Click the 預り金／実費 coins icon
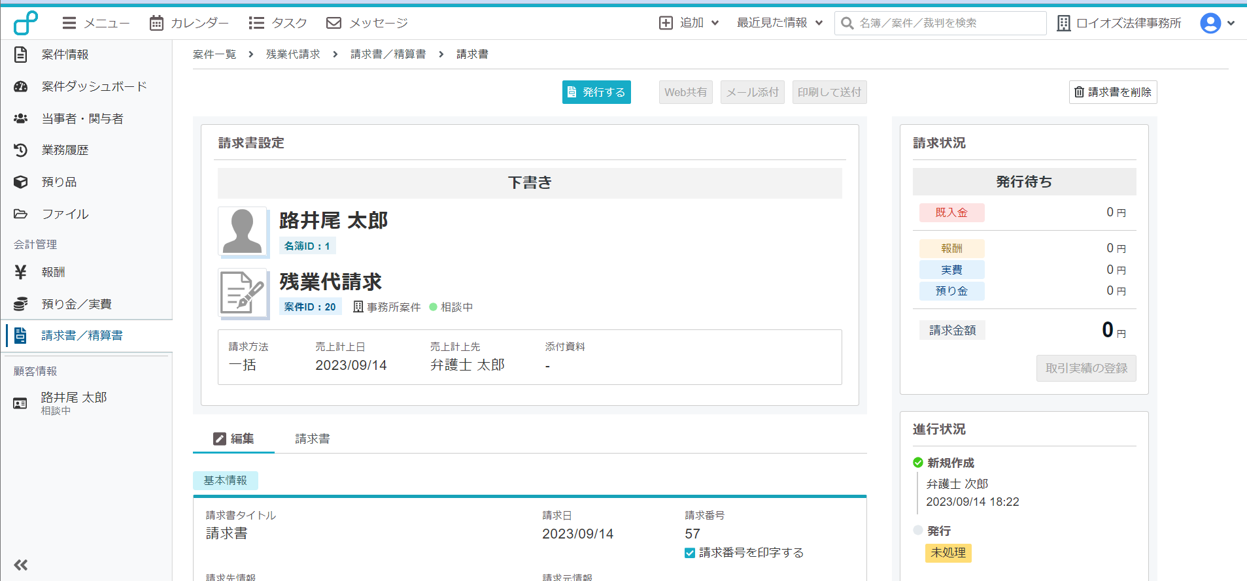The image size is (1247, 581). coord(21,304)
